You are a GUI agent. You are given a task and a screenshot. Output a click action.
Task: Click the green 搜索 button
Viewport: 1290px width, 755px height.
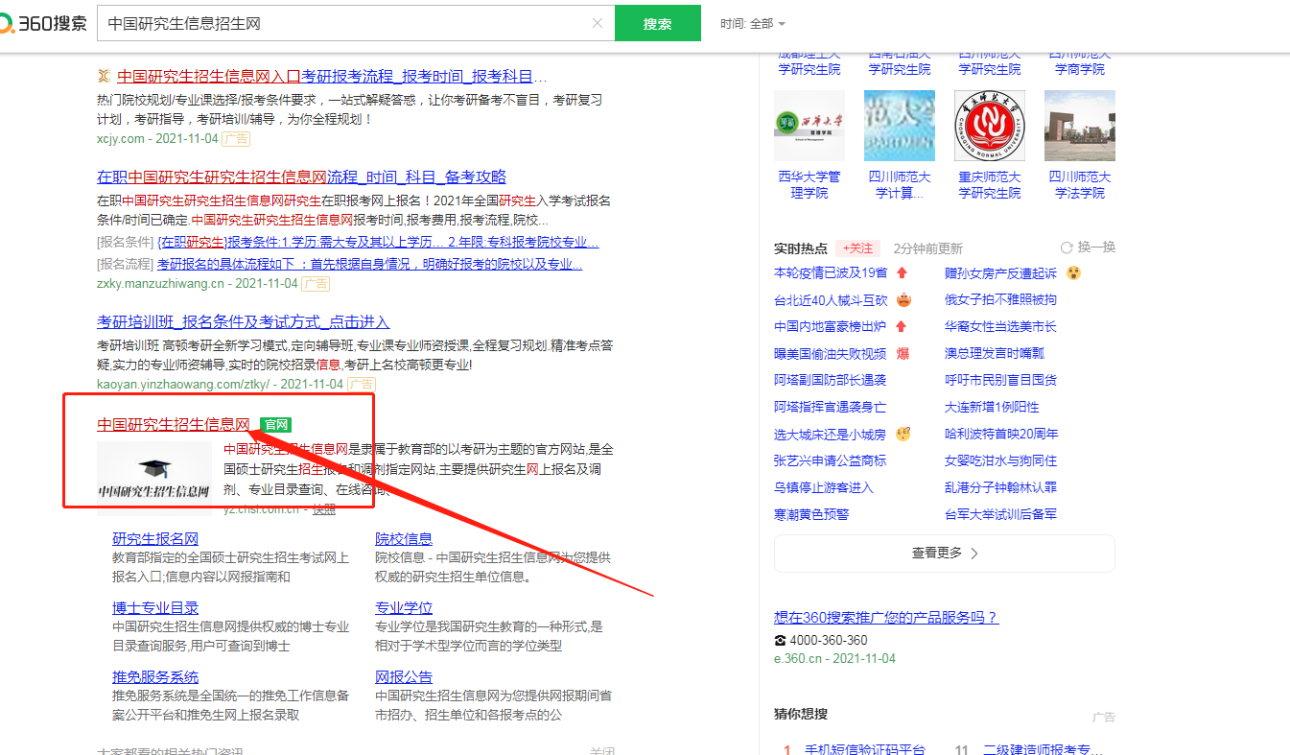[658, 24]
